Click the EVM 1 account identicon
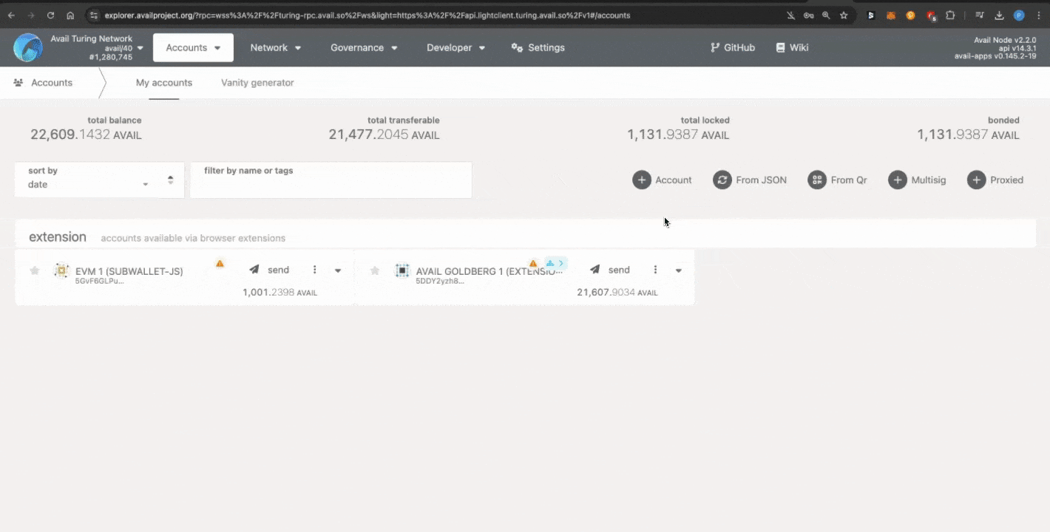Viewport: 1050px width, 532px height. [61, 271]
